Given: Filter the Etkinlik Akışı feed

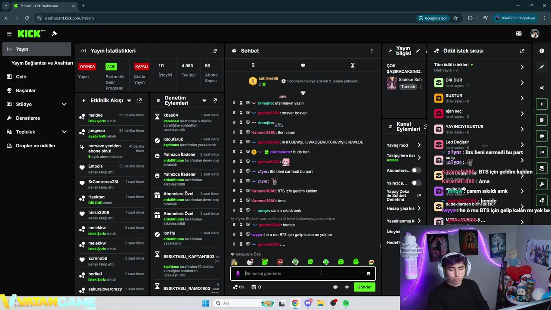Looking at the screenshot, I should coord(129,100).
